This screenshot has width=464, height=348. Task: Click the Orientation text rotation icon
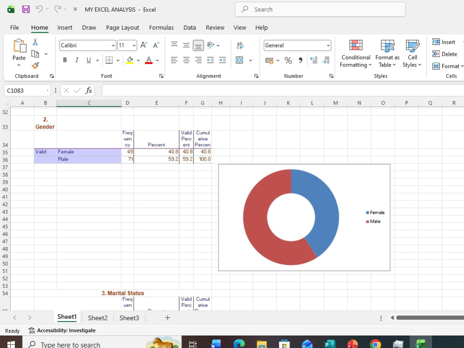pyautogui.click(x=210, y=45)
